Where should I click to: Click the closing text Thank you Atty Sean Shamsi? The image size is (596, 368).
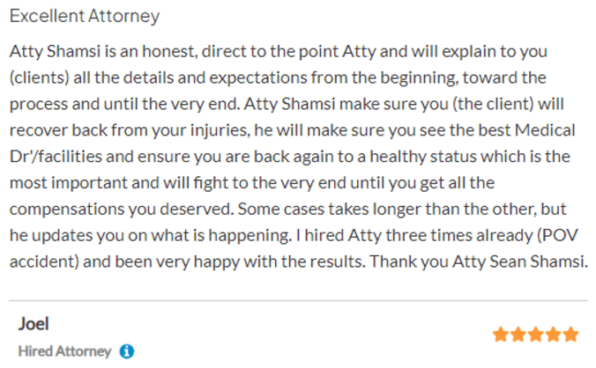[479, 261]
